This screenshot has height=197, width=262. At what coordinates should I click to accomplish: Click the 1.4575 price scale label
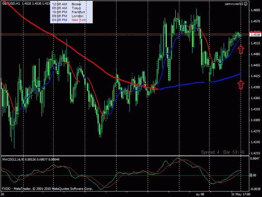255,21
